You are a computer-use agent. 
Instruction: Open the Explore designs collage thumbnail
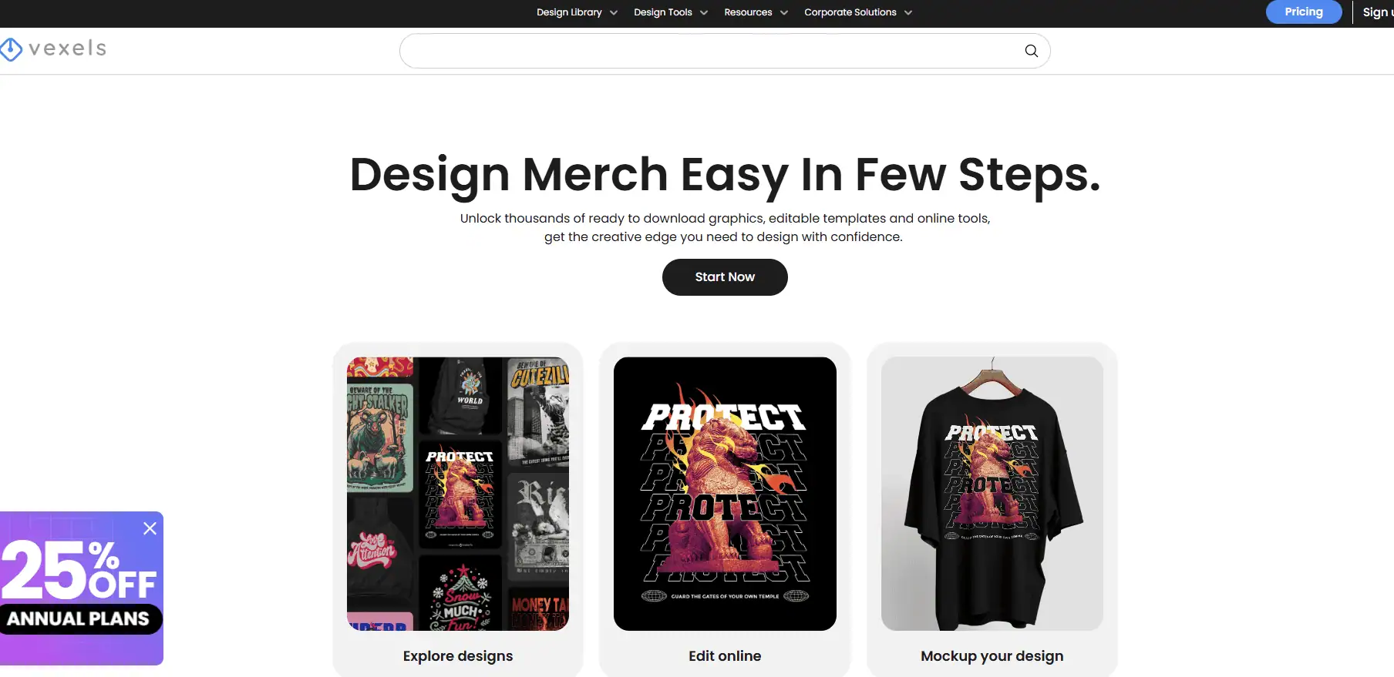[458, 494]
